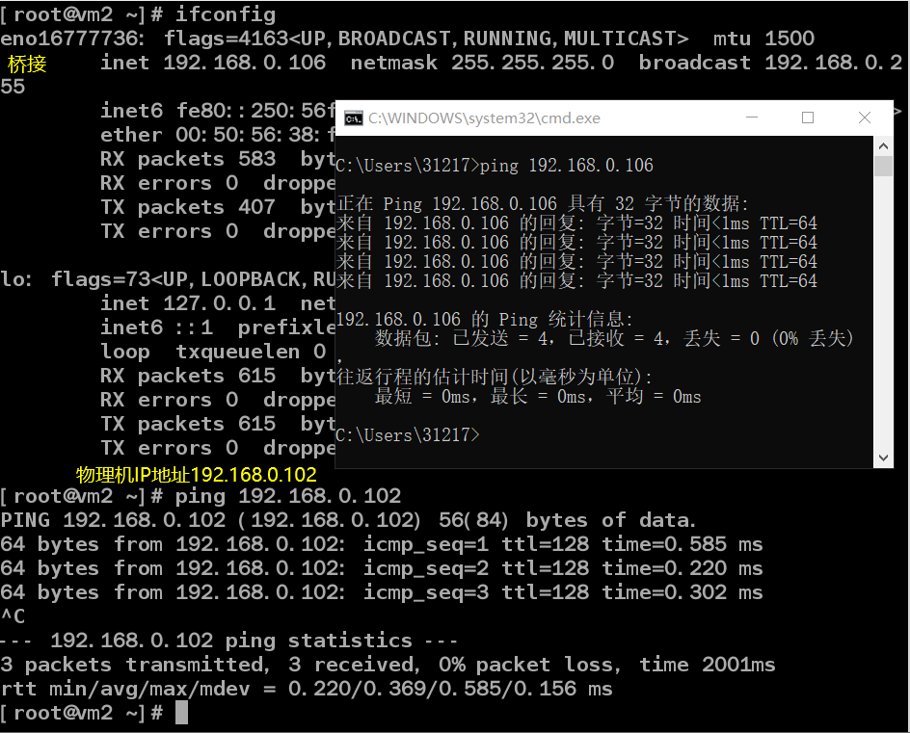Click loopback 'inet 127.0.0.1' text
This screenshot has height=733, width=910.
coord(188,303)
